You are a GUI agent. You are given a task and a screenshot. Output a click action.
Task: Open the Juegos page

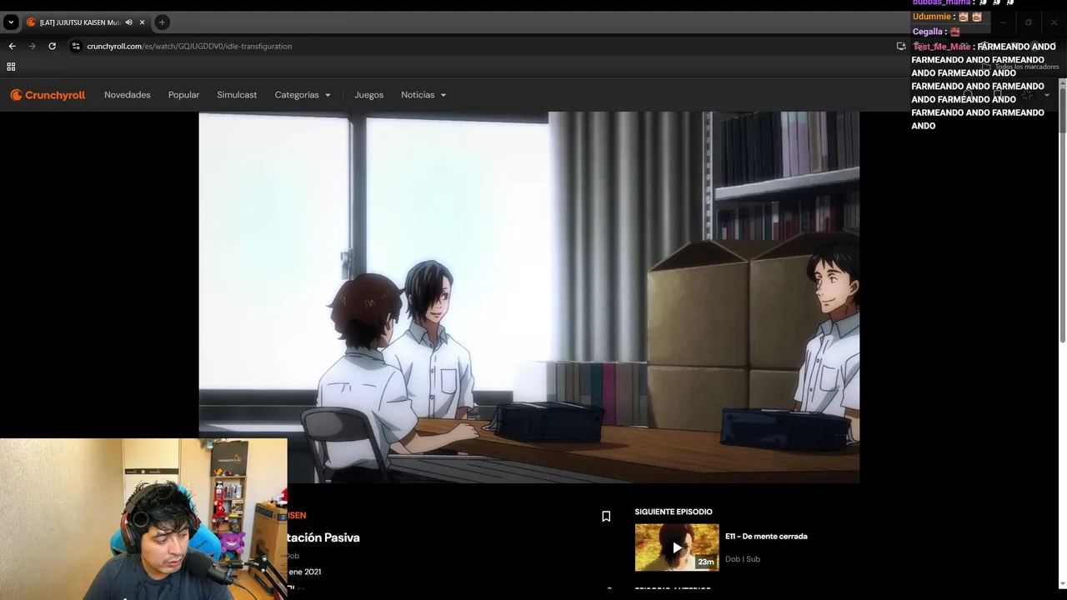tap(368, 95)
